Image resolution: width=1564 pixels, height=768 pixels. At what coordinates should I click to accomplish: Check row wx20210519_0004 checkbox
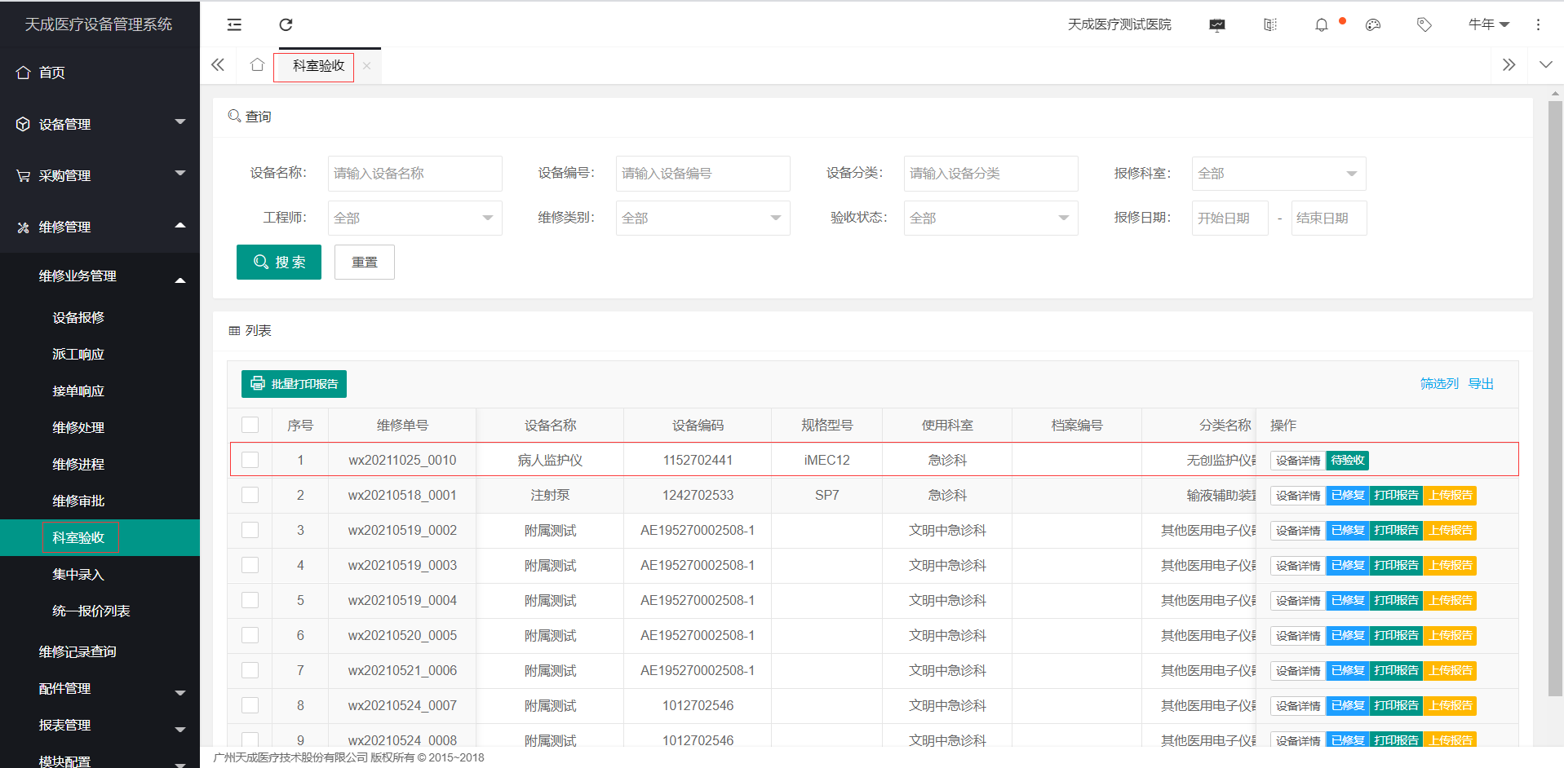coord(250,600)
